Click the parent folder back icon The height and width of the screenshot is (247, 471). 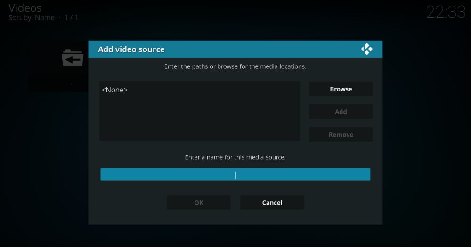click(73, 58)
